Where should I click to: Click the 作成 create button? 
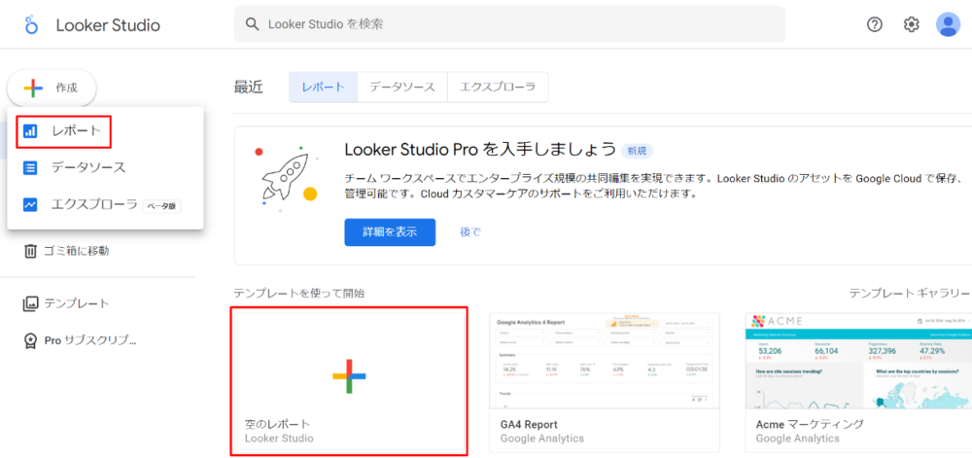tap(52, 88)
